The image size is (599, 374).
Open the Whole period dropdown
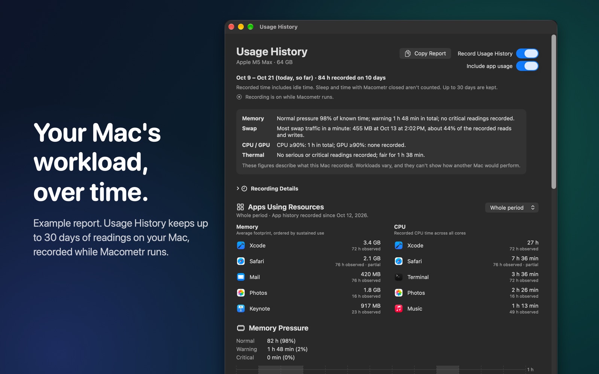512,208
